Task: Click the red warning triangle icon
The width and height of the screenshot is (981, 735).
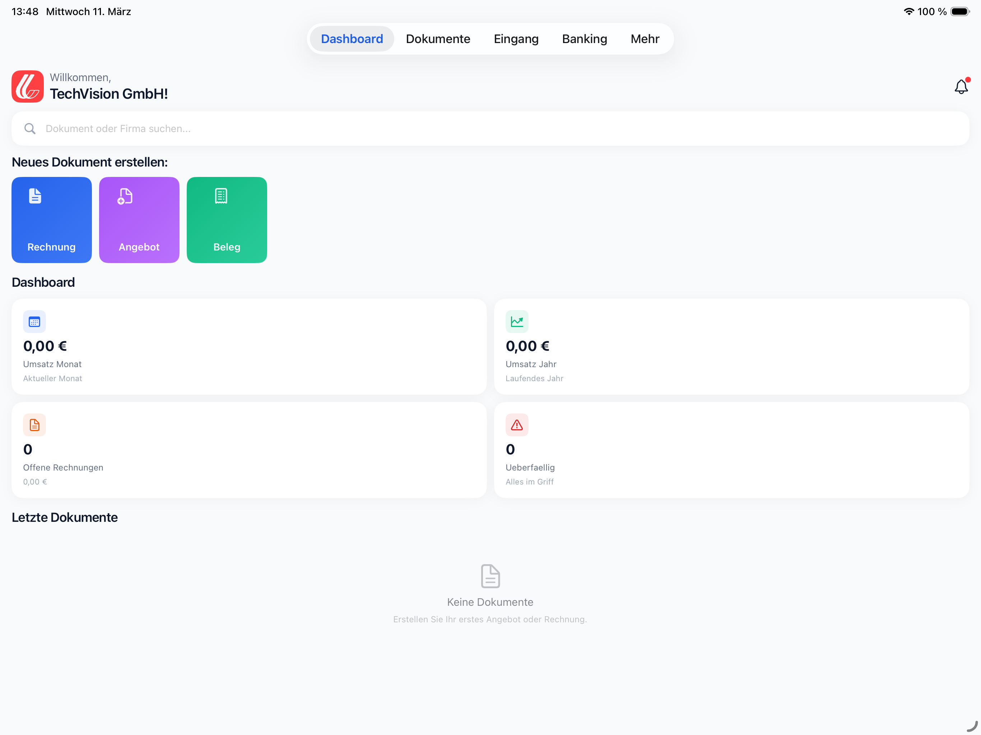Action: (517, 425)
